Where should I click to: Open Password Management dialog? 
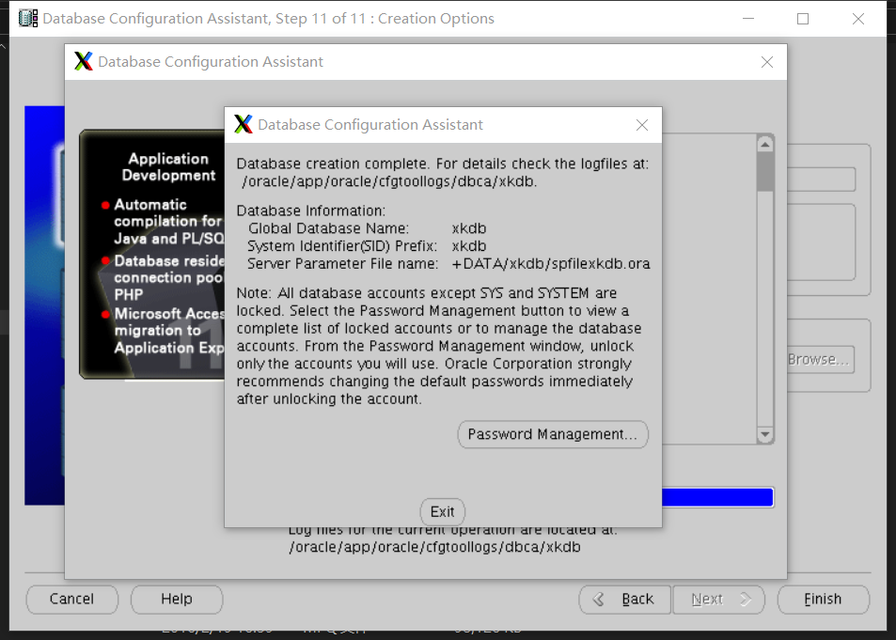553,434
